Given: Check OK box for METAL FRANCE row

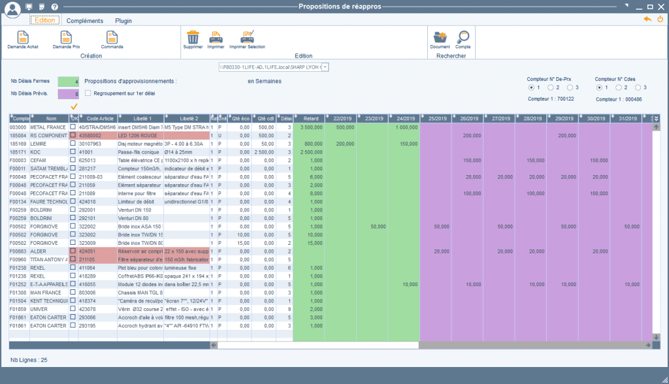Looking at the screenshot, I should coord(73,127).
